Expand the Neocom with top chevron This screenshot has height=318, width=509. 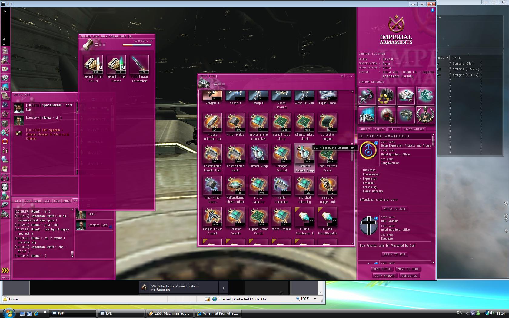pyautogui.click(x=5, y=12)
